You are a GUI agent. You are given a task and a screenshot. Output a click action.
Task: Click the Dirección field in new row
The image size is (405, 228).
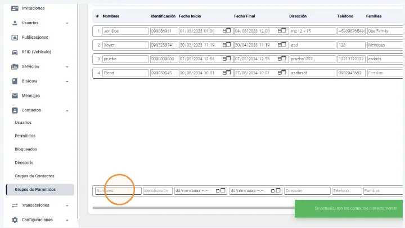click(x=307, y=190)
